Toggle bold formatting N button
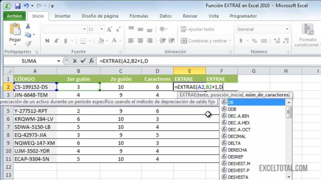Screen dimensions: 321x180 47,41
